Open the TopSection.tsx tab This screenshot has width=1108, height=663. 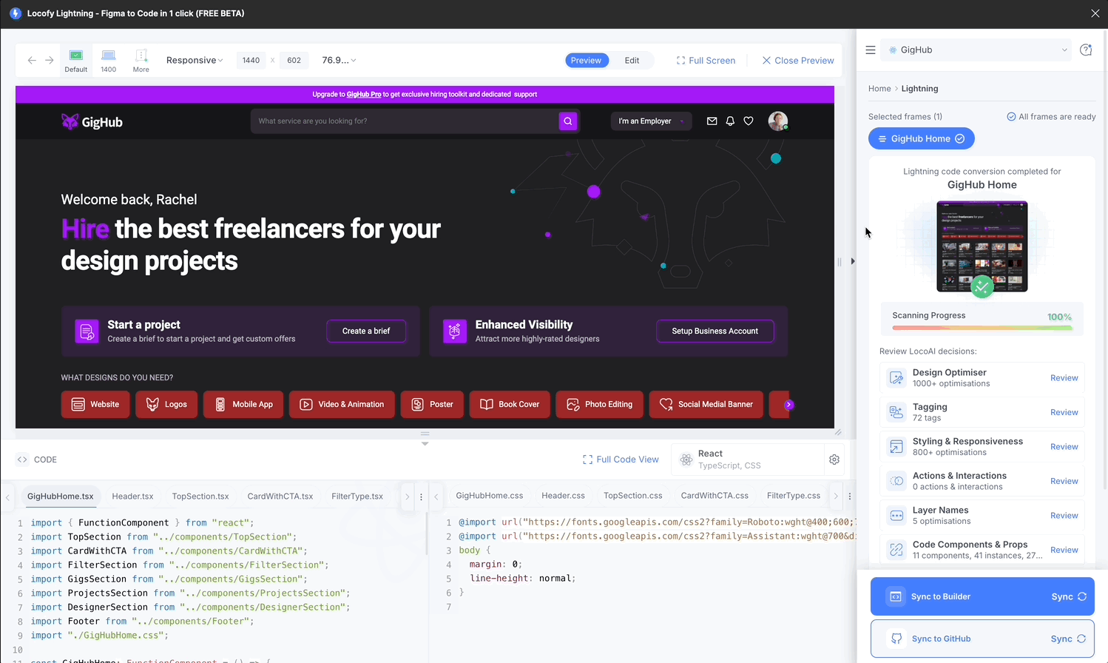pyautogui.click(x=200, y=497)
